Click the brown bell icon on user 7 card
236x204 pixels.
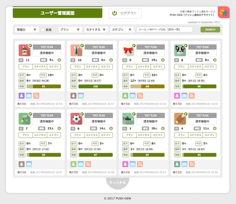[x=21, y=164]
